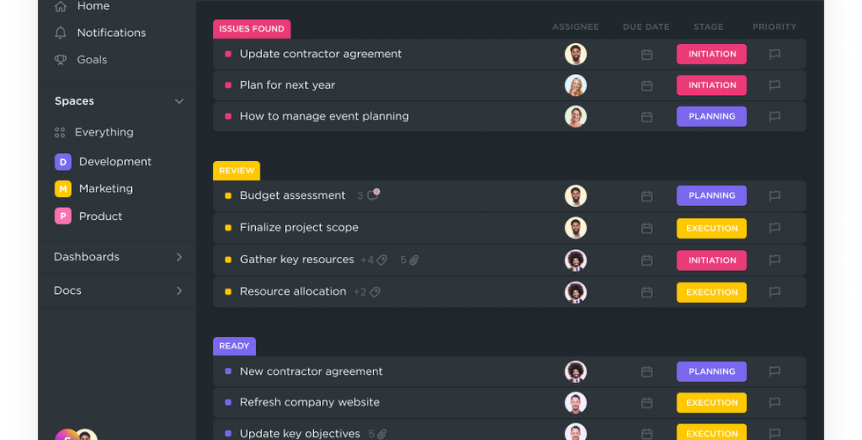862x440 pixels.
Task: Toggle status square for New contractor agreement
Action: [x=229, y=371]
